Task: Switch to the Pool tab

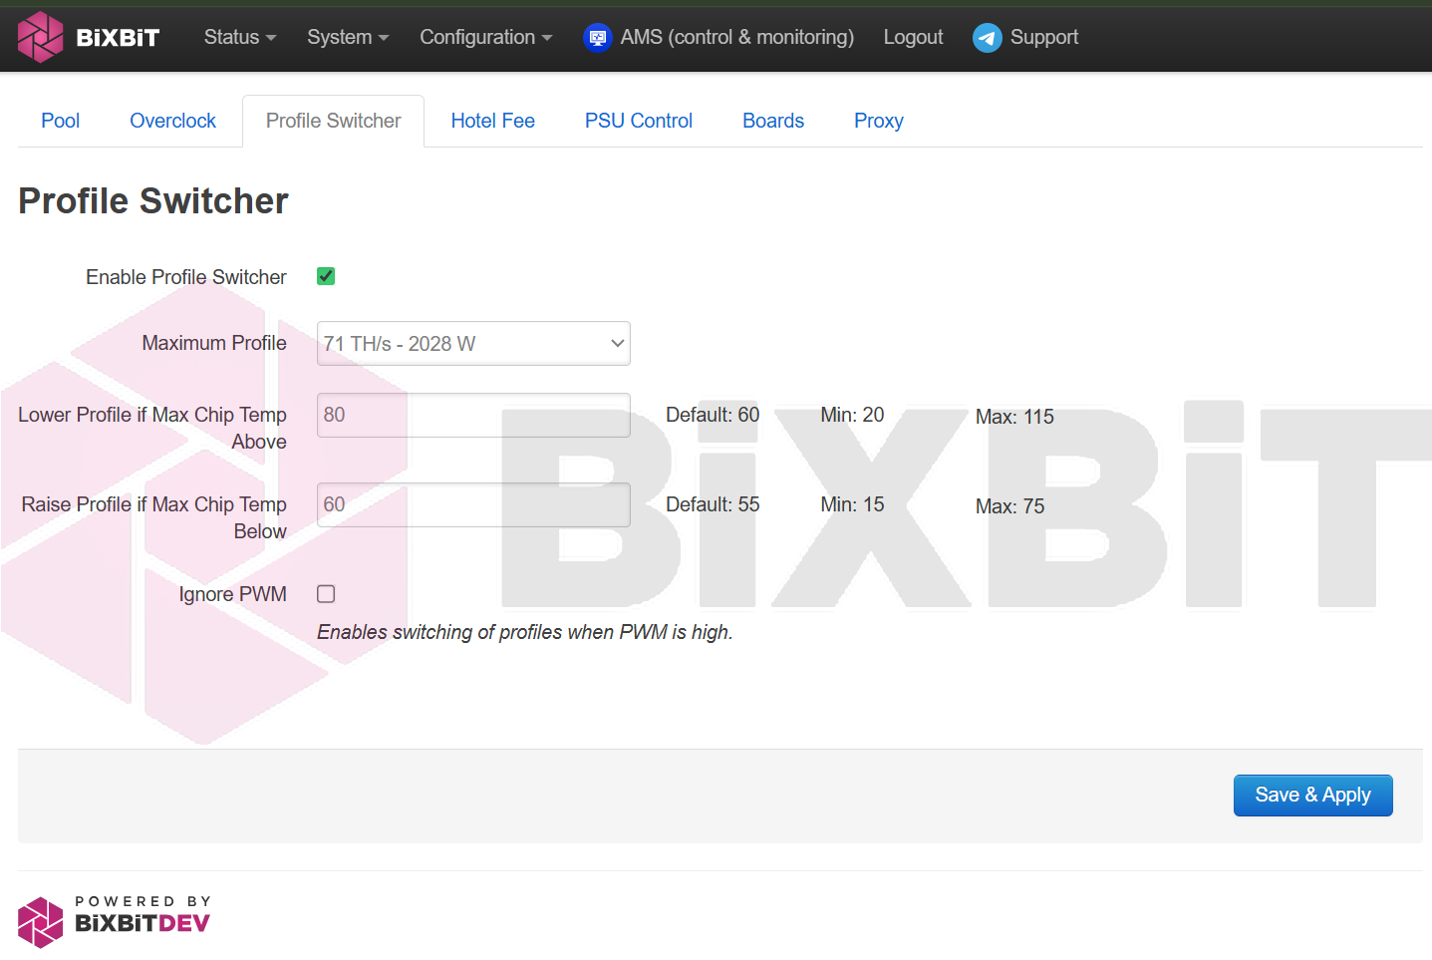Action: coord(61,121)
